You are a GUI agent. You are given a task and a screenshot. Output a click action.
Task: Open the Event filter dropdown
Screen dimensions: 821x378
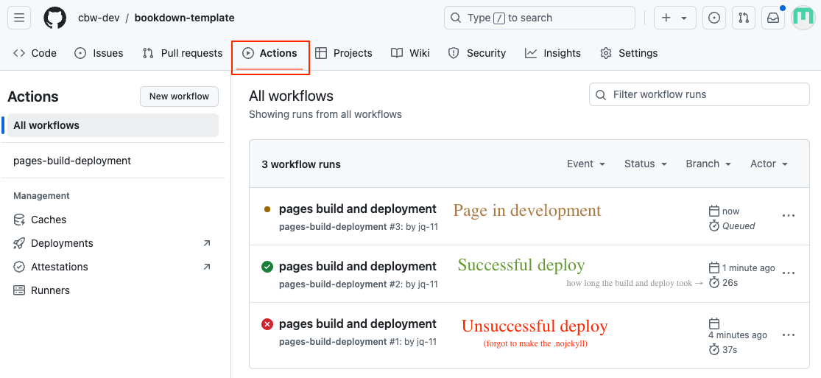point(586,164)
